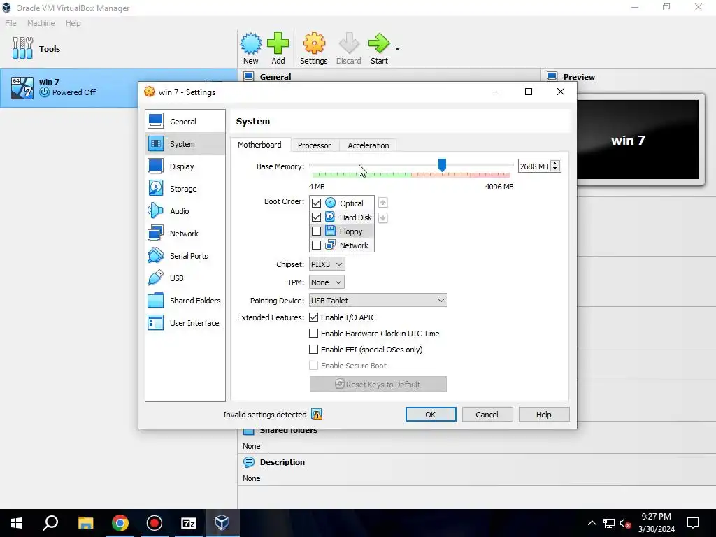Decrease base memory with down spinner
Viewport: 716px width, 537px height.
click(x=555, y=169)
